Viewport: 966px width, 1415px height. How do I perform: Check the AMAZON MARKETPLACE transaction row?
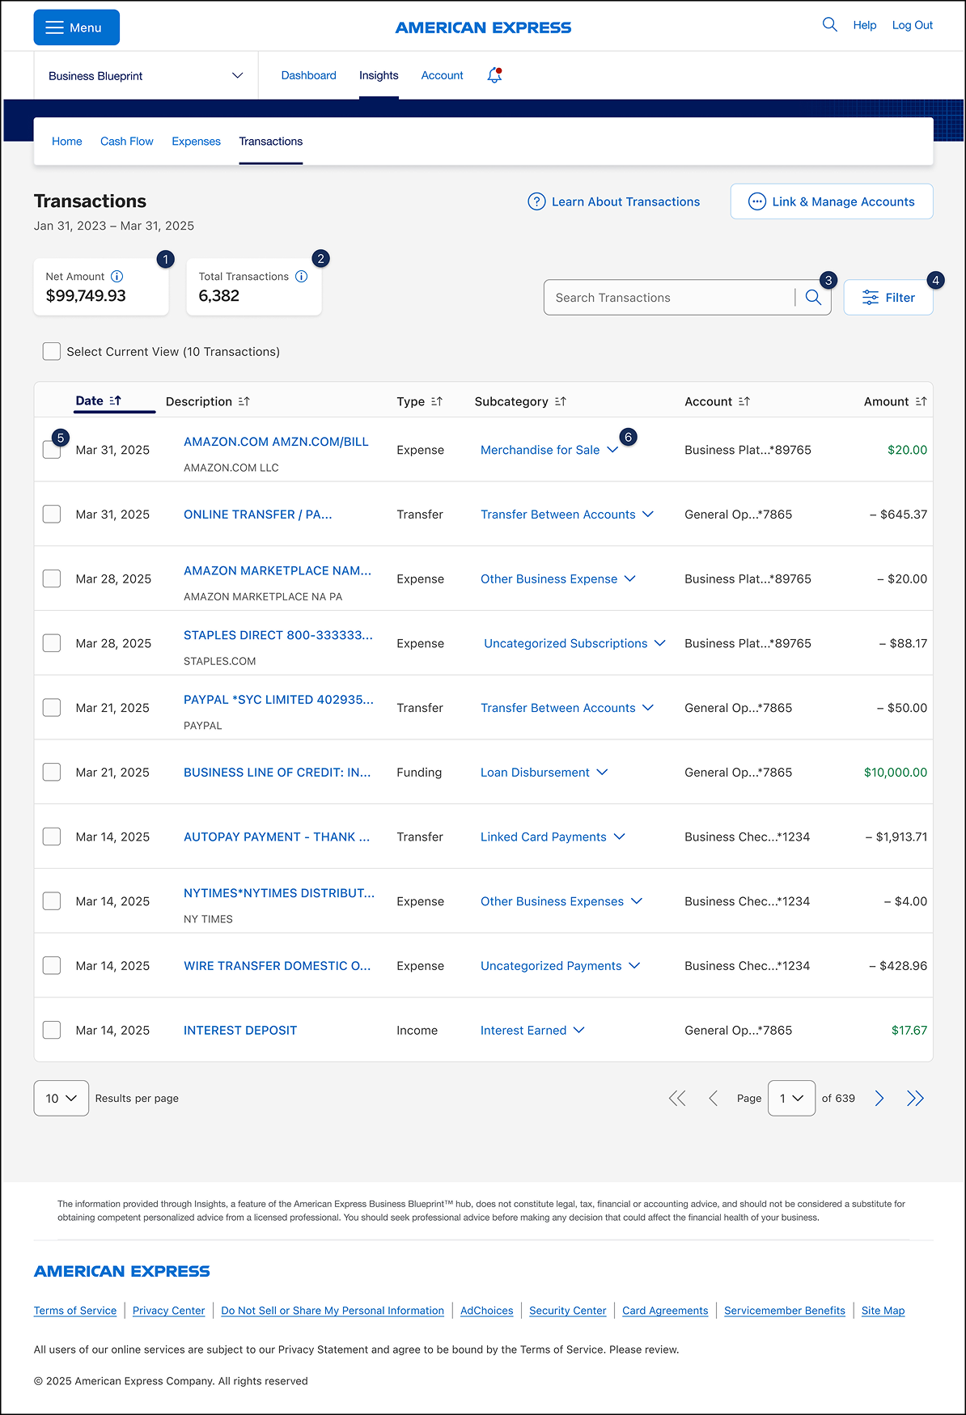(x=52, y=578)
